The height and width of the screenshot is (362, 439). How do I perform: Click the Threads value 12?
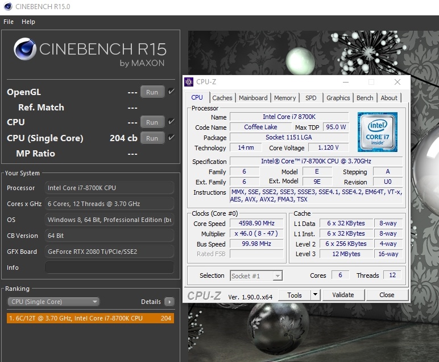click(x=392, y=275)
